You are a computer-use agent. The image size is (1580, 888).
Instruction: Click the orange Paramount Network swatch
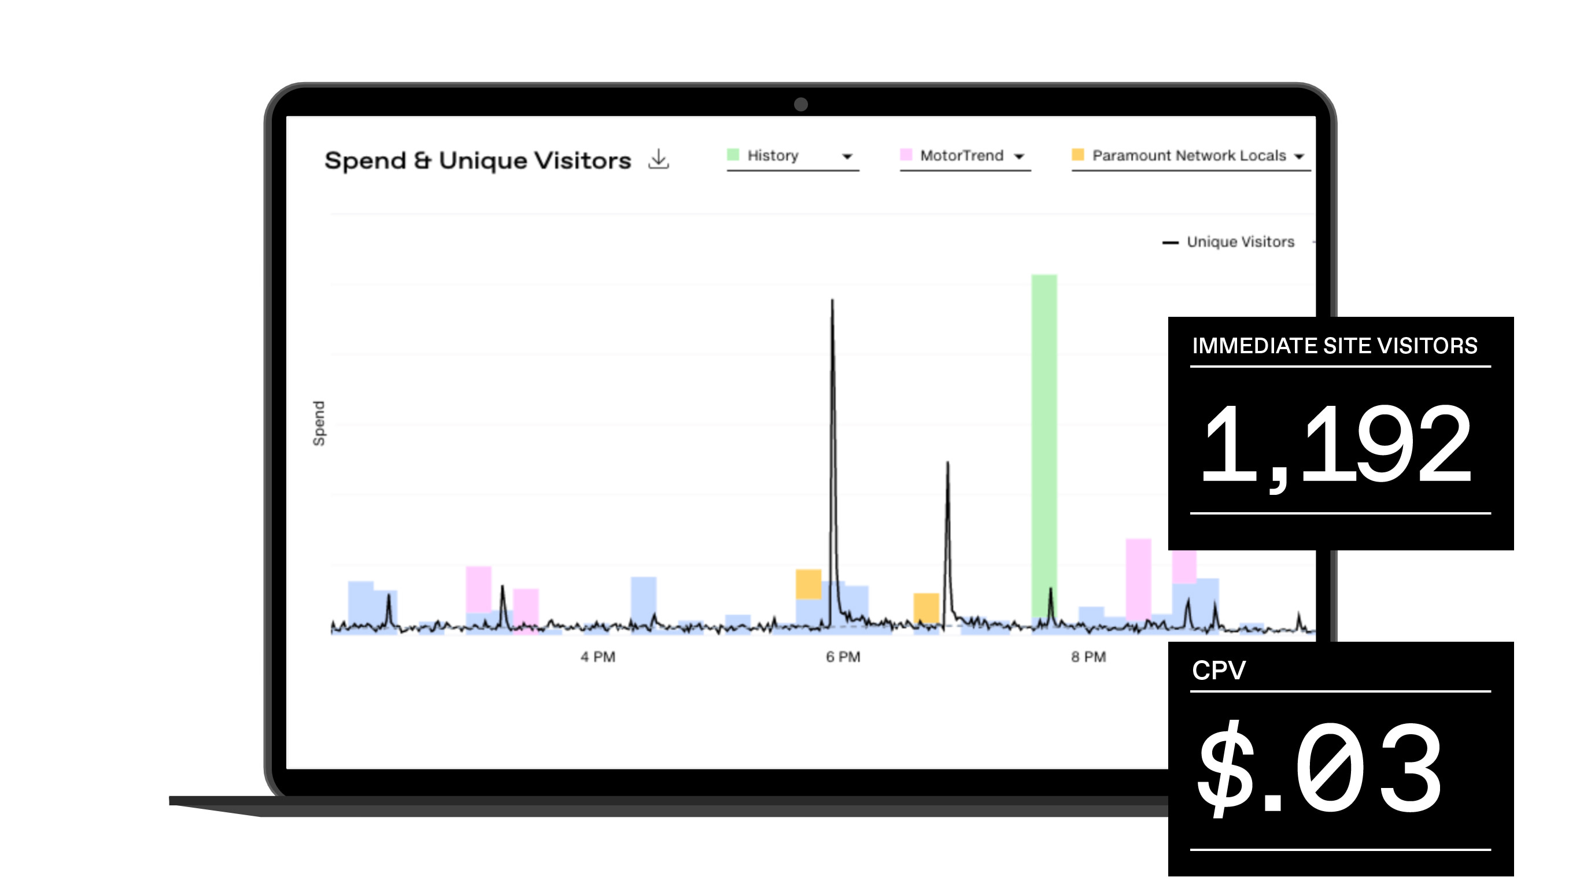(1077, 154)
